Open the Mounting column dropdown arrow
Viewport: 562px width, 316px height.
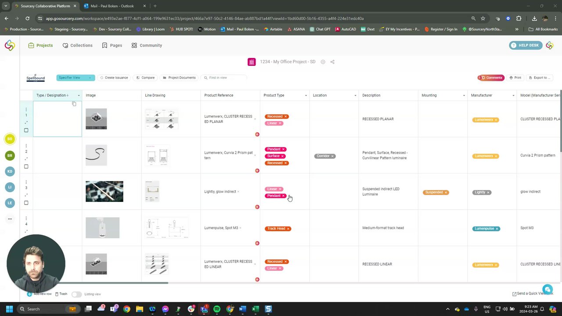[x=464, y=96]
